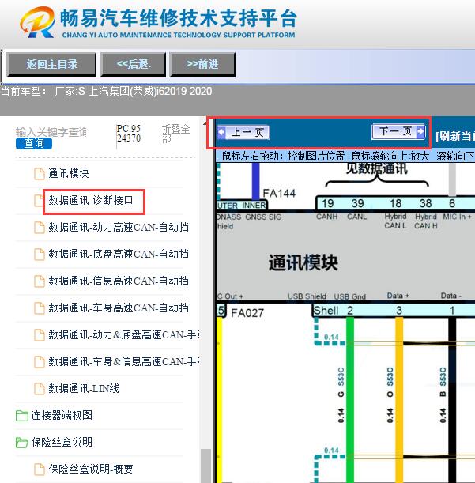475x483 pixels.
Task: Open 数据通讯-诊断接口 tree item
Action: tap(91, 201)
